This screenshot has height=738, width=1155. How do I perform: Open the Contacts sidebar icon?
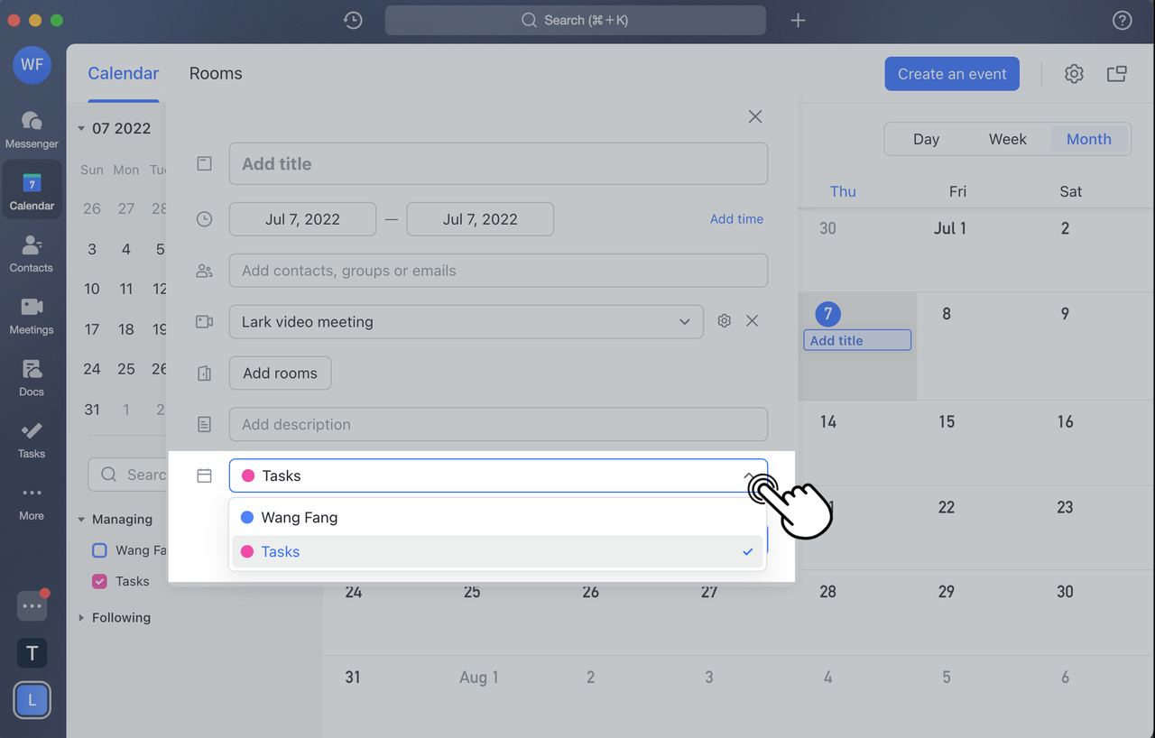pos(32,254)
